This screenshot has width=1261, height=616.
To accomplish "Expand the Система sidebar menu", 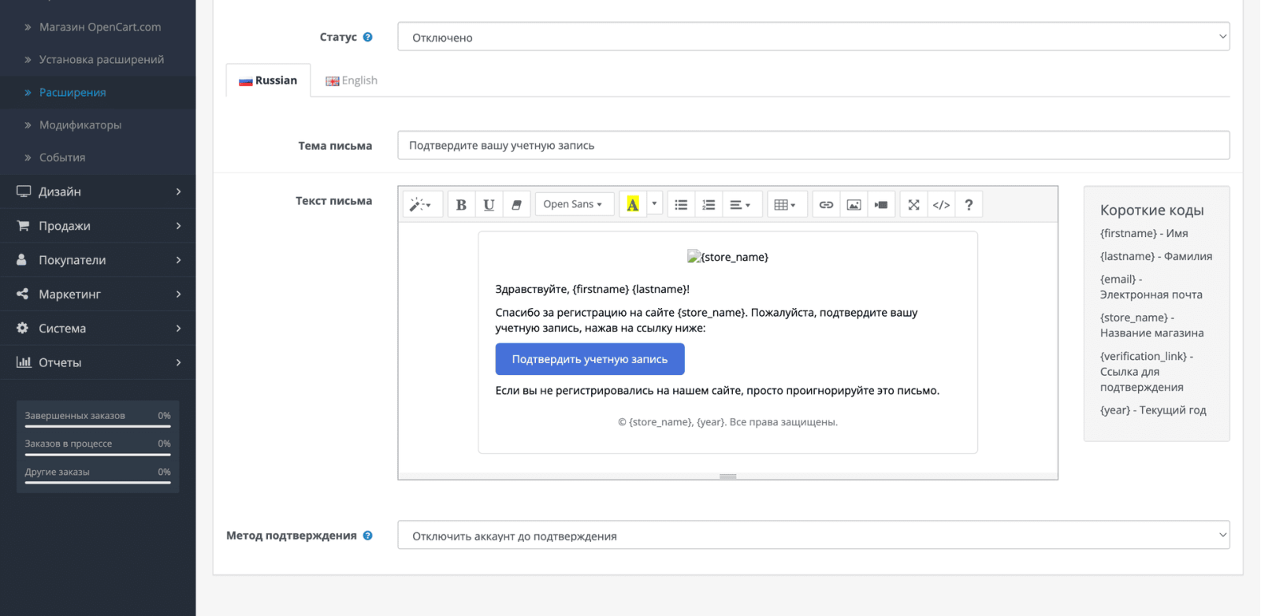I will 98,328.
